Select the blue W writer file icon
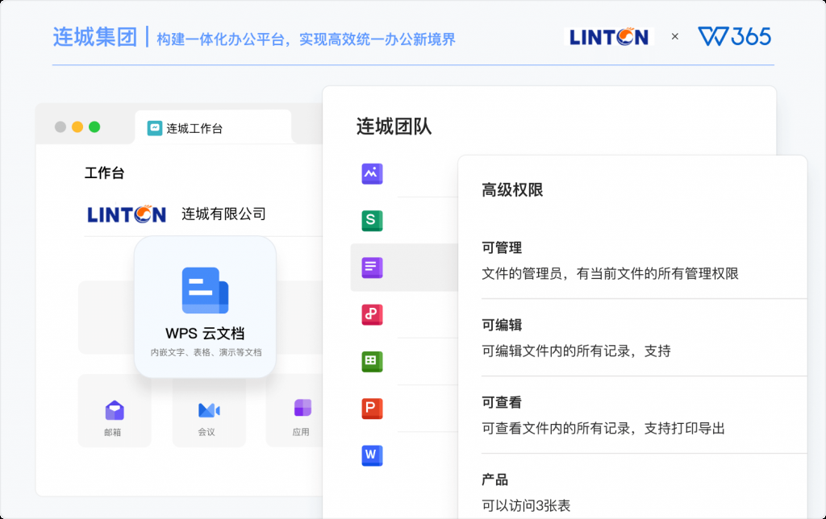The width and height of the screenshot is (826, 519). pyautogui.click(x=372, y=455)
